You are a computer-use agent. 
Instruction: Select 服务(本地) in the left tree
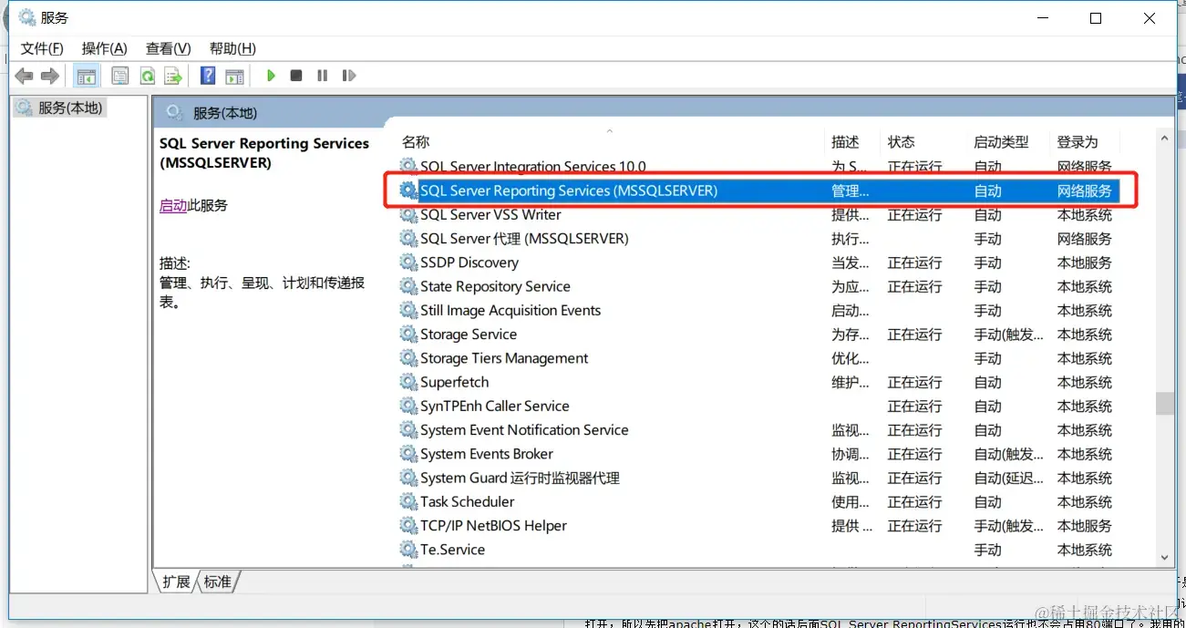pyautogui.click(x=60, y=108)
